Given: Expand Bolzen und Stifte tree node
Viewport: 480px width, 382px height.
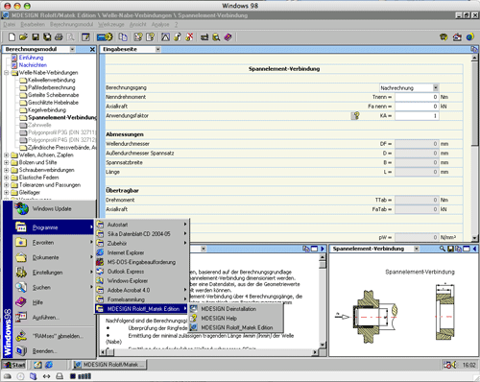Looking at the screenshot, I should tap(6, 162).
